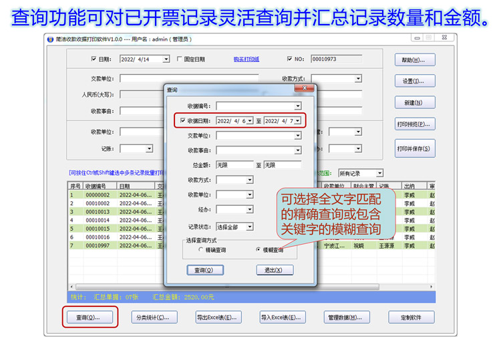This screenshot has width=501, height=357.
Task: Open the 查询(Q)... button at bottom left
Action: point(90,318)
